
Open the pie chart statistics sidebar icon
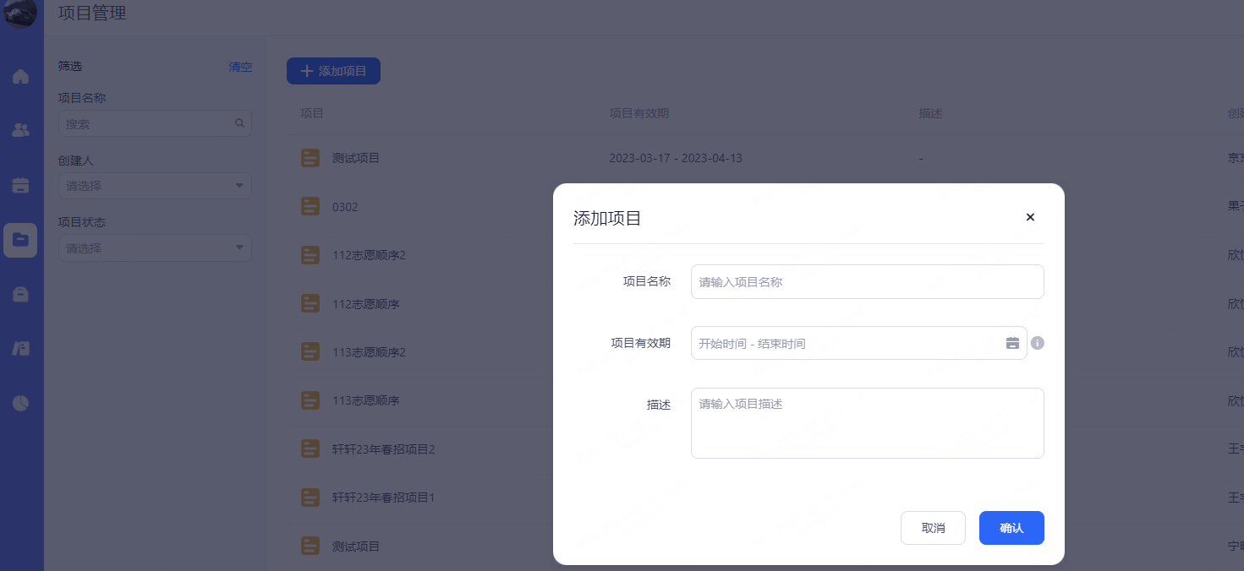coord(20,403)
